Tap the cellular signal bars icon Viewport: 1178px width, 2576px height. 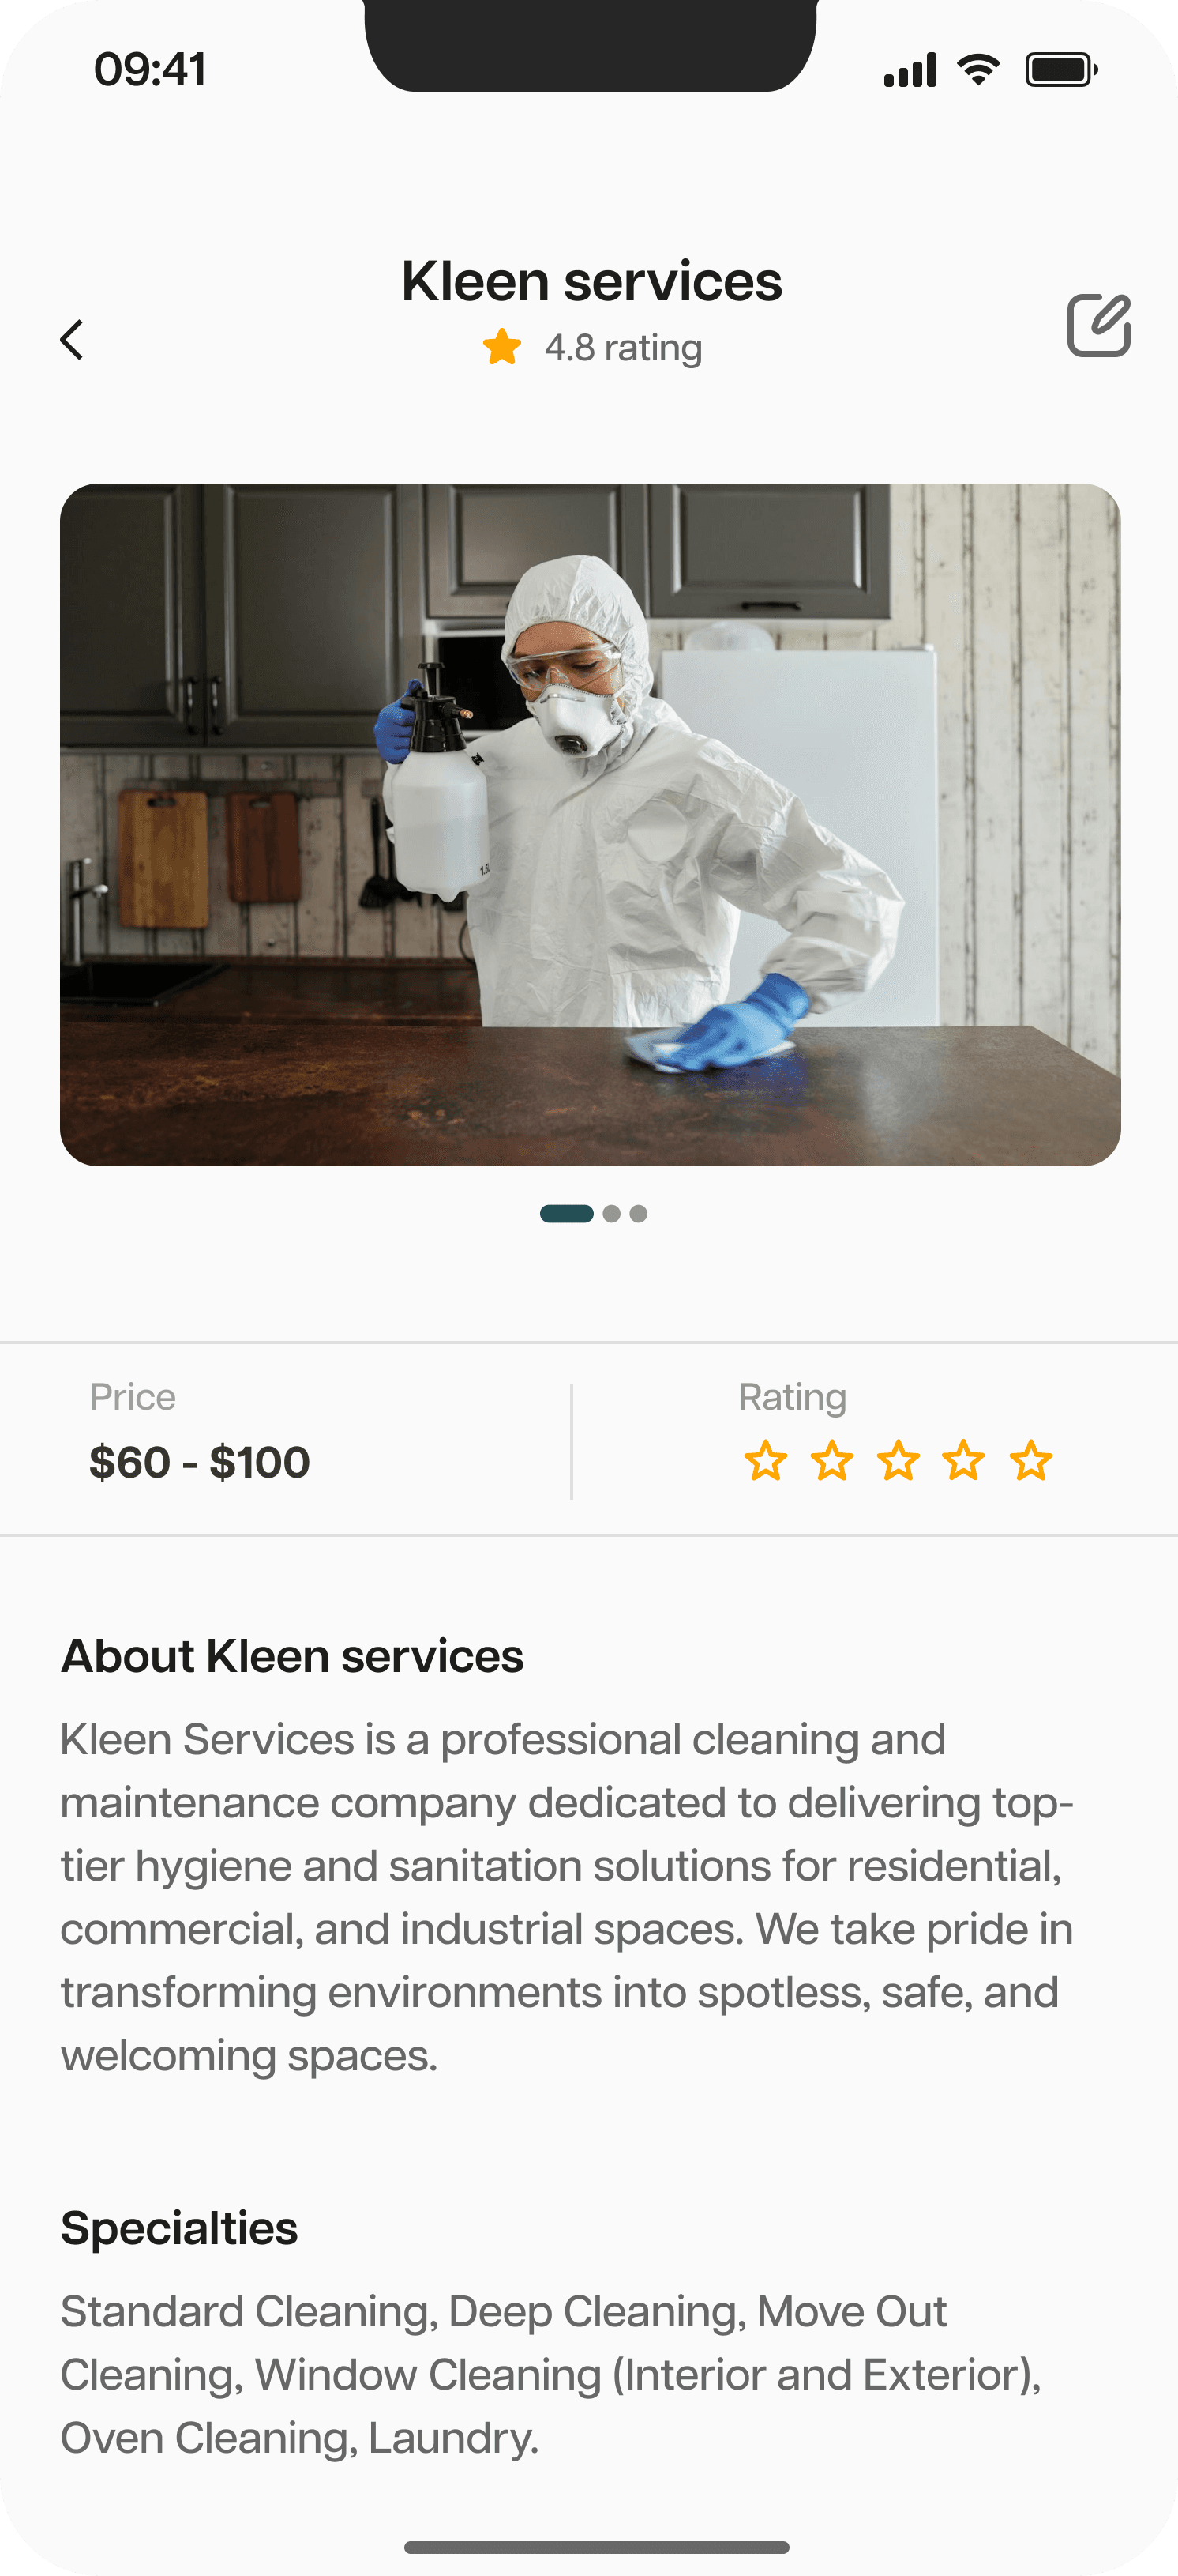tap(910, 69)
